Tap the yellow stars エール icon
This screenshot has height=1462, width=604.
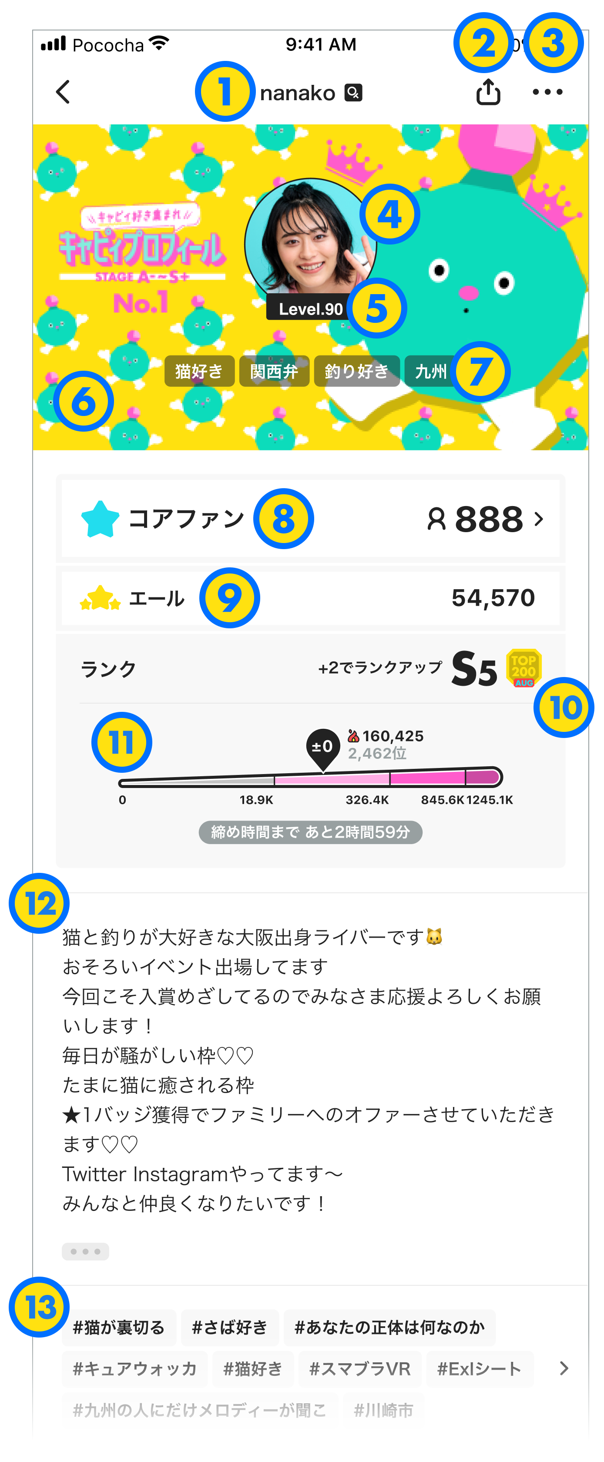[101, 597]
